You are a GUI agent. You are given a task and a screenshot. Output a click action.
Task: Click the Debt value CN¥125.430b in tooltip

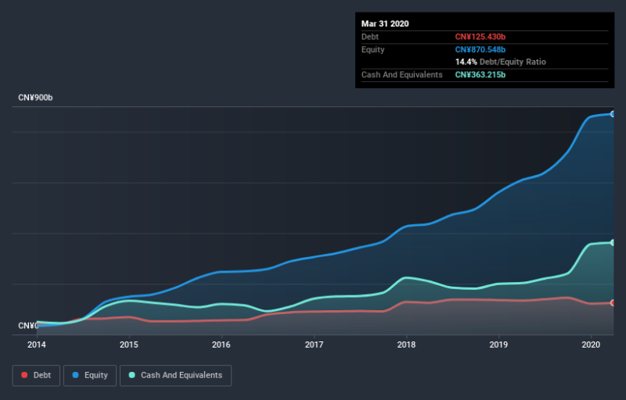click(x=480, y=37)
